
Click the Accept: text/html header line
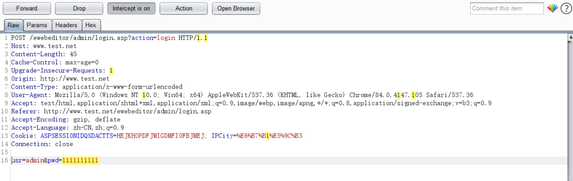point(251,103)
